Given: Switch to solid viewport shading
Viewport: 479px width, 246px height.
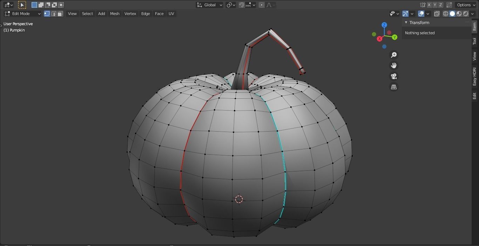Looking at the screenshot, I should pos(452,14).
